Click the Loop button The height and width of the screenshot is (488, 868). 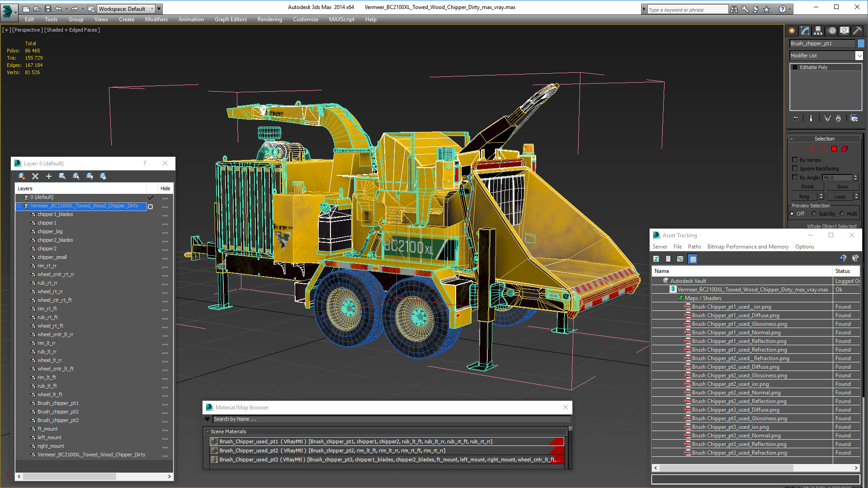(x=840, y=197)
